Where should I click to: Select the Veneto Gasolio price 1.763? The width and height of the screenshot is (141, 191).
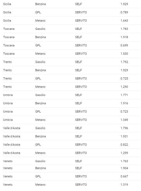click(124, 161)
